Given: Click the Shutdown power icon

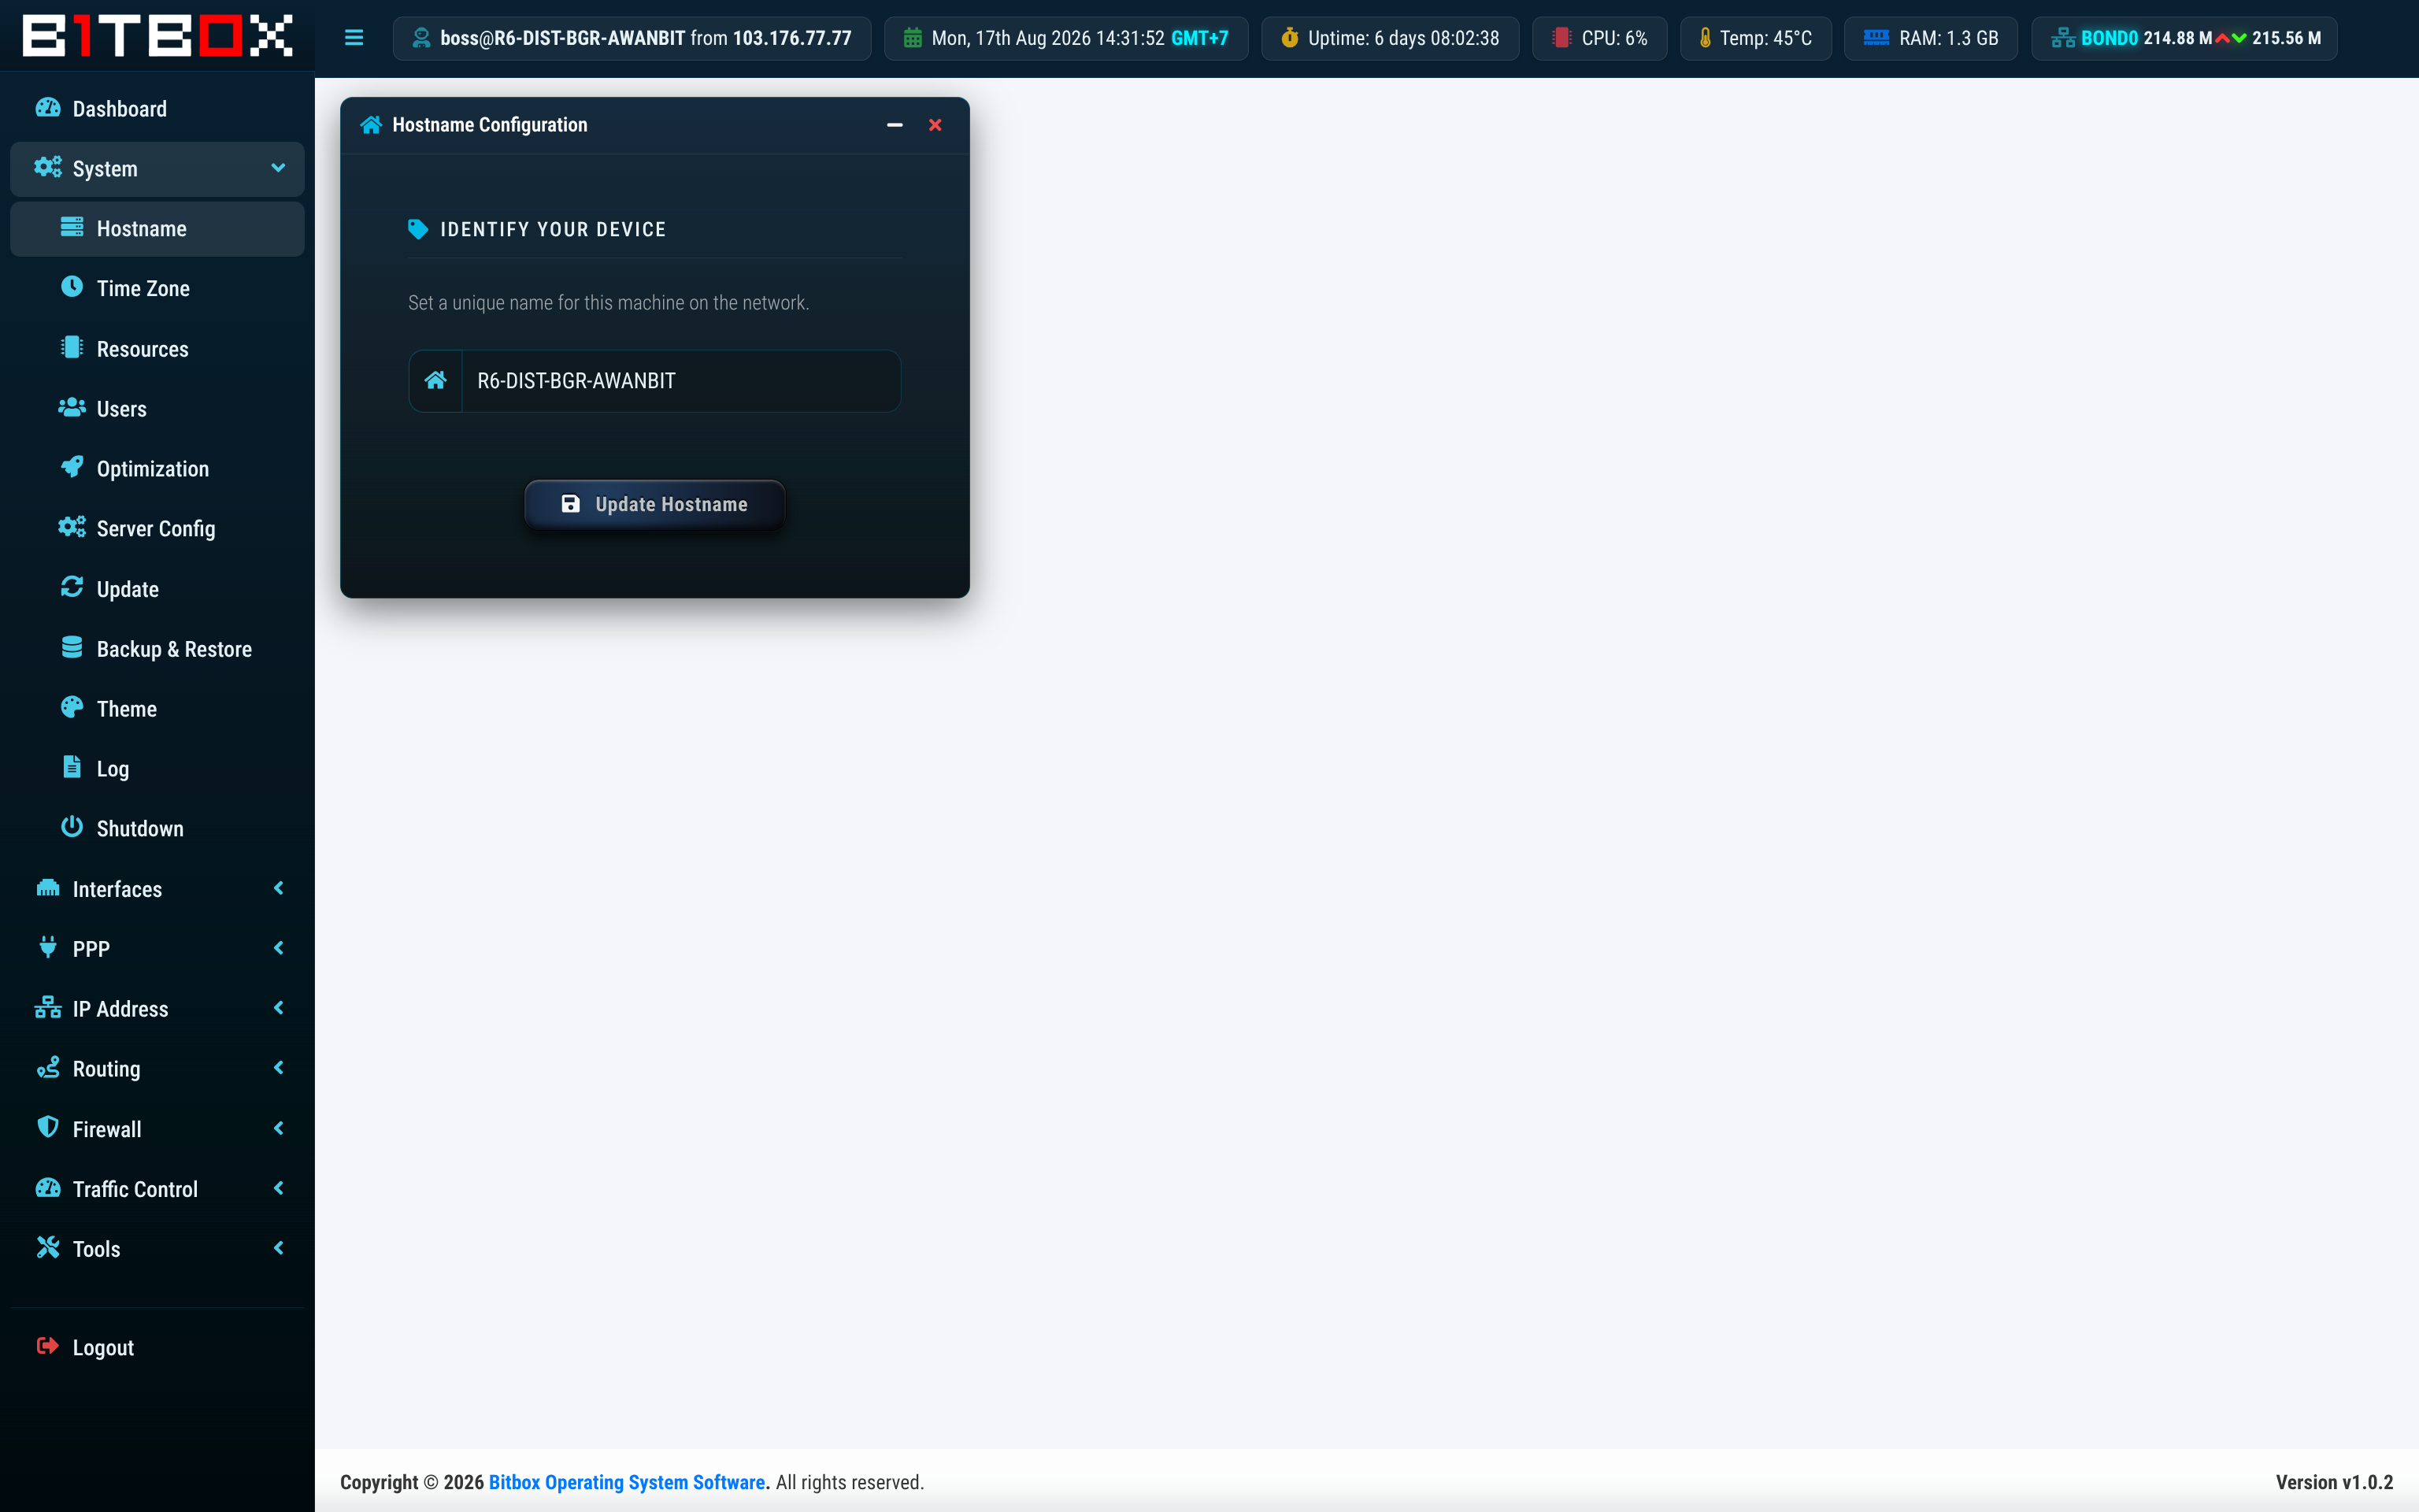Looking at the screenshot, I should tap(72, 827).
